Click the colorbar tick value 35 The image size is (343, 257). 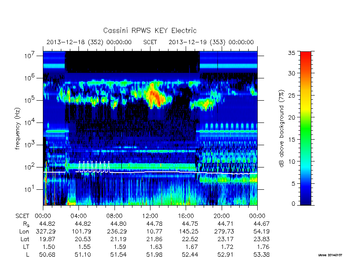coord(292,53)
